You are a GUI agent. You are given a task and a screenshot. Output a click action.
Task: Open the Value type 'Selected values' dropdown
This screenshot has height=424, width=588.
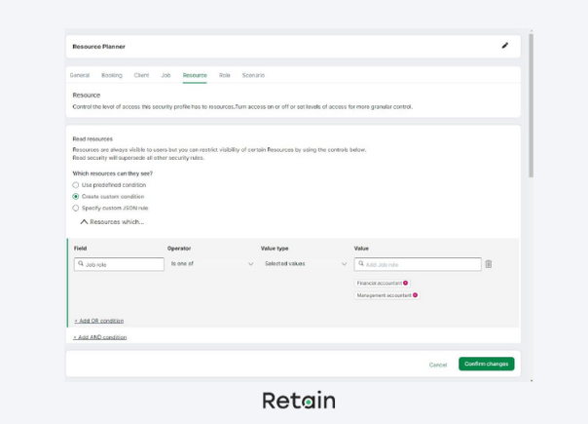[305, 264]
